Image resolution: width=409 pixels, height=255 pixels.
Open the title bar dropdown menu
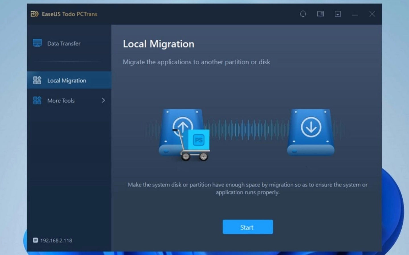pos(338,14)
